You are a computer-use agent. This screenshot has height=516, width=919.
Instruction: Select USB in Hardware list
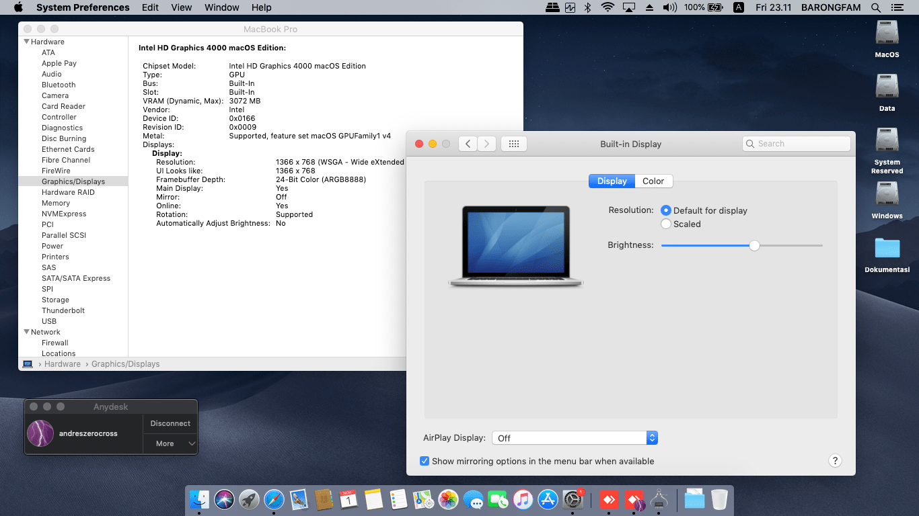(x=49, y=321)
